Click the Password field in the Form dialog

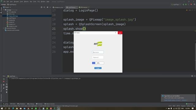(x=98, y=57)
